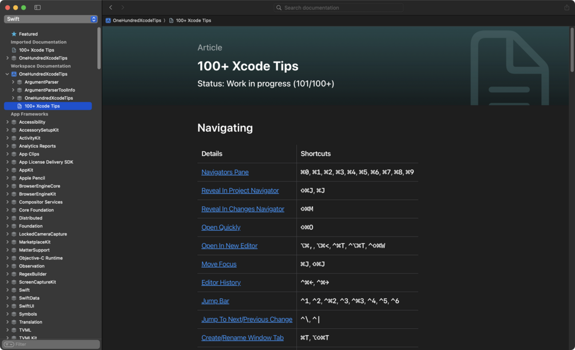Select LockedCameraCapture in the sidebar
Screen dimensions: 575x350
pos(43,234)
